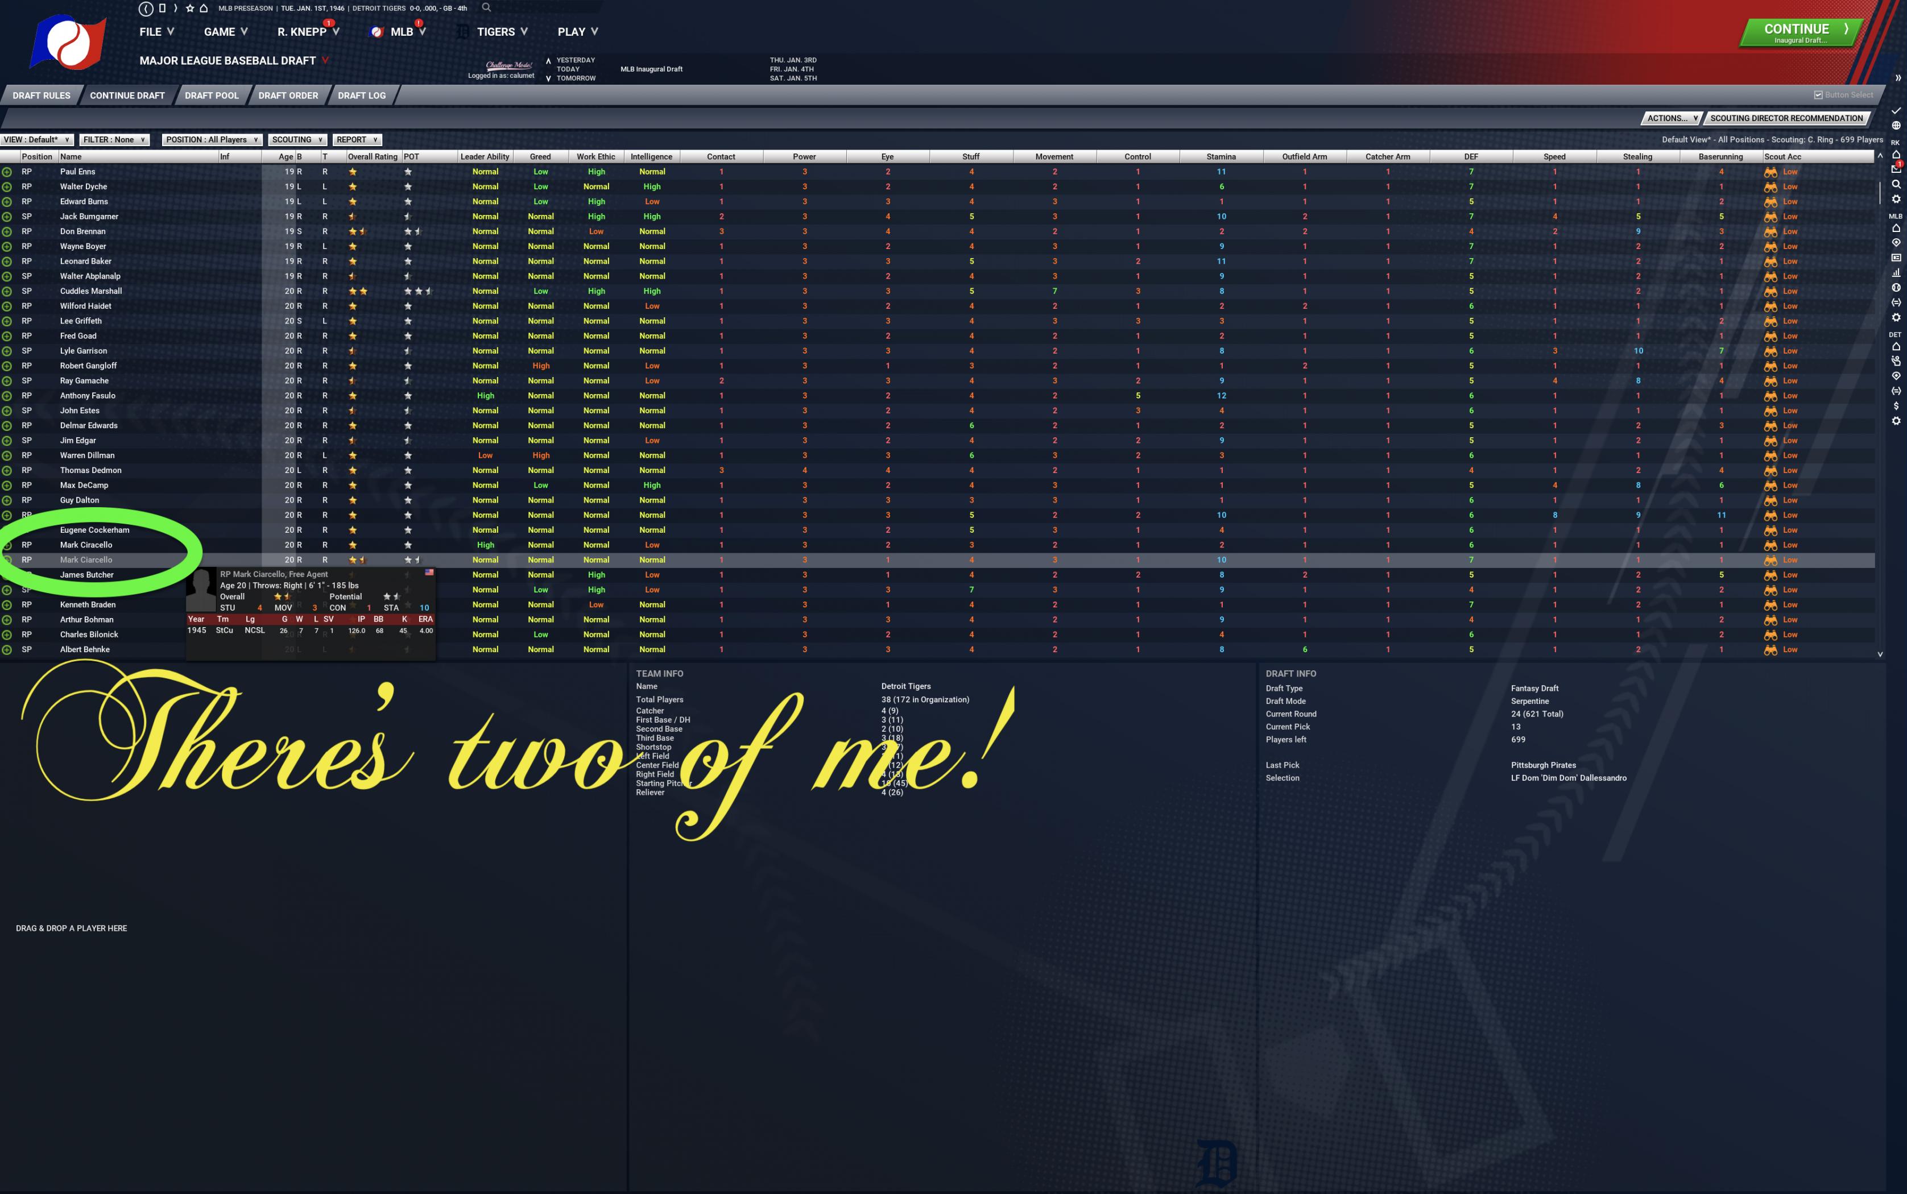
Task: Click the back navigation arrow icon
Action: pos(146,9)
